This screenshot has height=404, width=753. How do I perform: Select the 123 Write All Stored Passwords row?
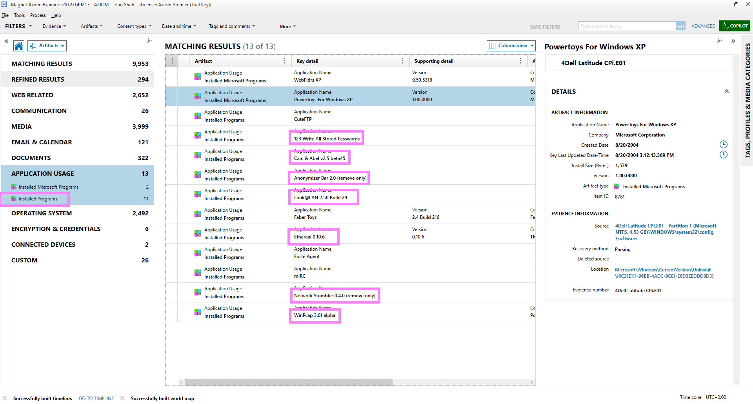click(350, 135)
